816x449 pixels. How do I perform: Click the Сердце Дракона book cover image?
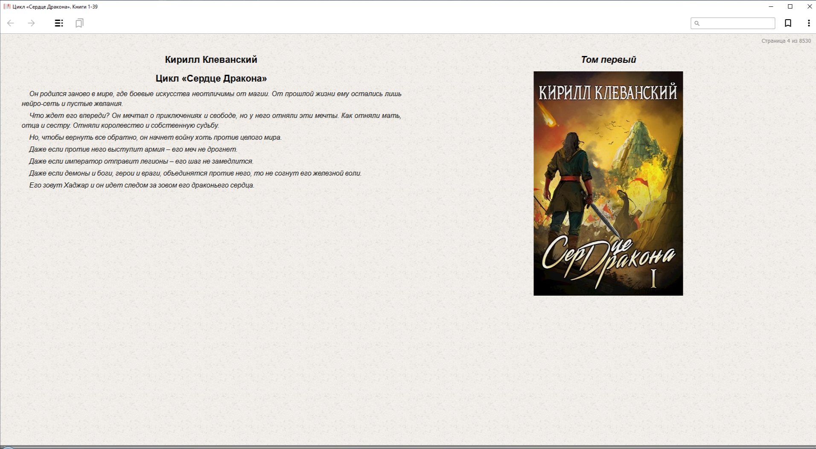[x=608, y=183]
